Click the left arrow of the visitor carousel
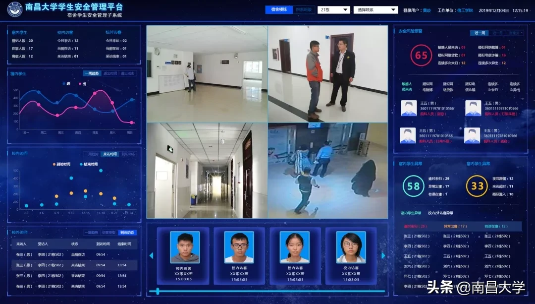Viewport: 535px width, 304px height. (151, 255)
